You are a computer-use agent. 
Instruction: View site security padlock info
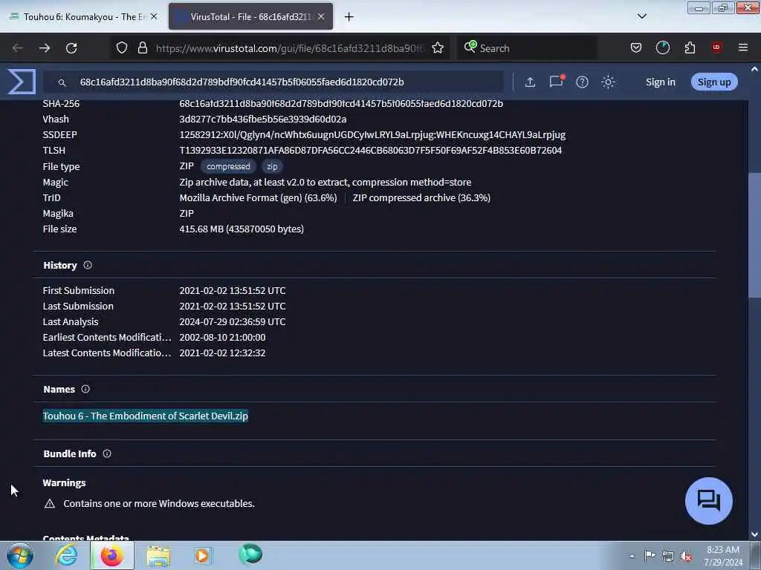click(x=142, y=48)
